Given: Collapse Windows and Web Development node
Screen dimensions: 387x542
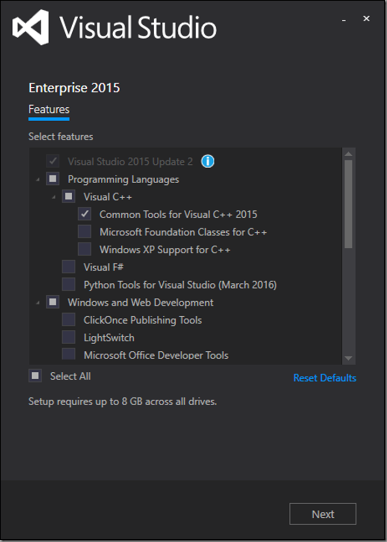Looking at the screenshot, I should click(38, 303).
